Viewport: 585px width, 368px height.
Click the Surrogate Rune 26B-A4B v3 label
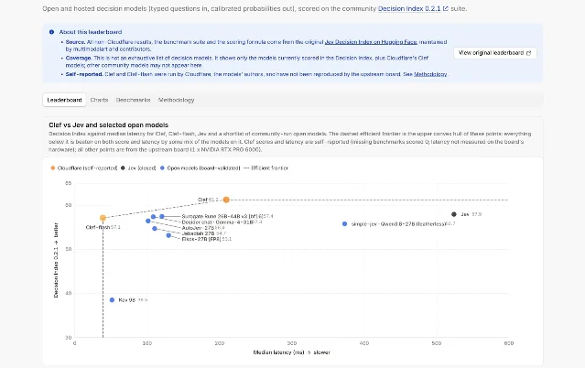tap(227, 216)
